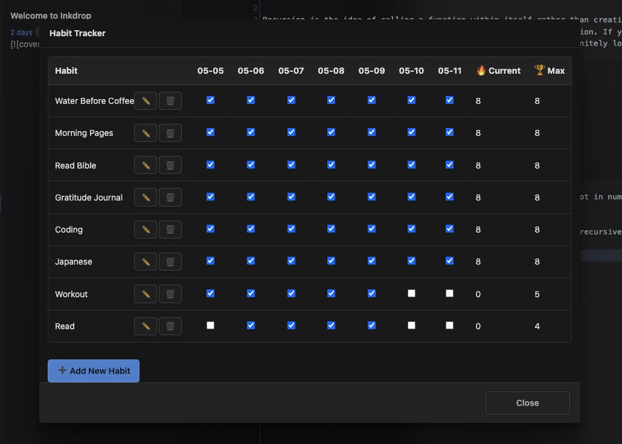
Task: Uncheck Coding on 05-08
Action: coord(331,228)
